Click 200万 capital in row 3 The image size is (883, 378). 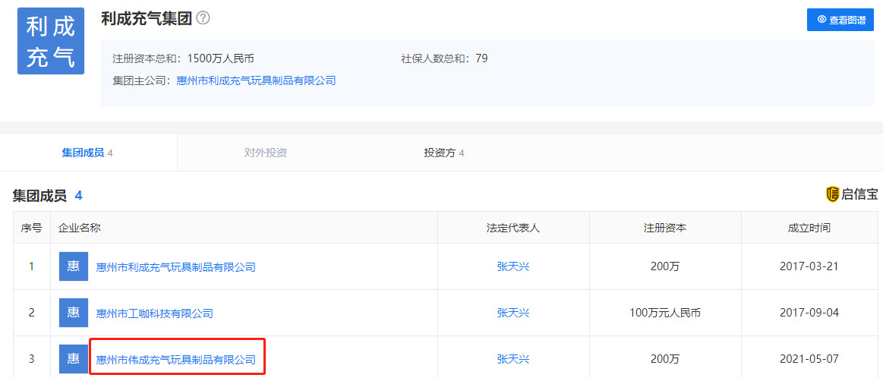(x=665, y=359)
